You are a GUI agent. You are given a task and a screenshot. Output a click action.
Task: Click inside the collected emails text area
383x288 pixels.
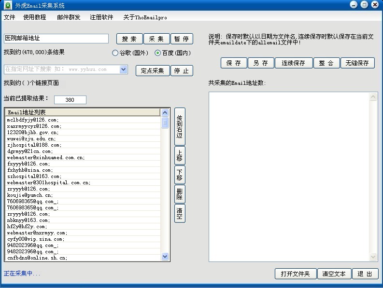point(289,177)
